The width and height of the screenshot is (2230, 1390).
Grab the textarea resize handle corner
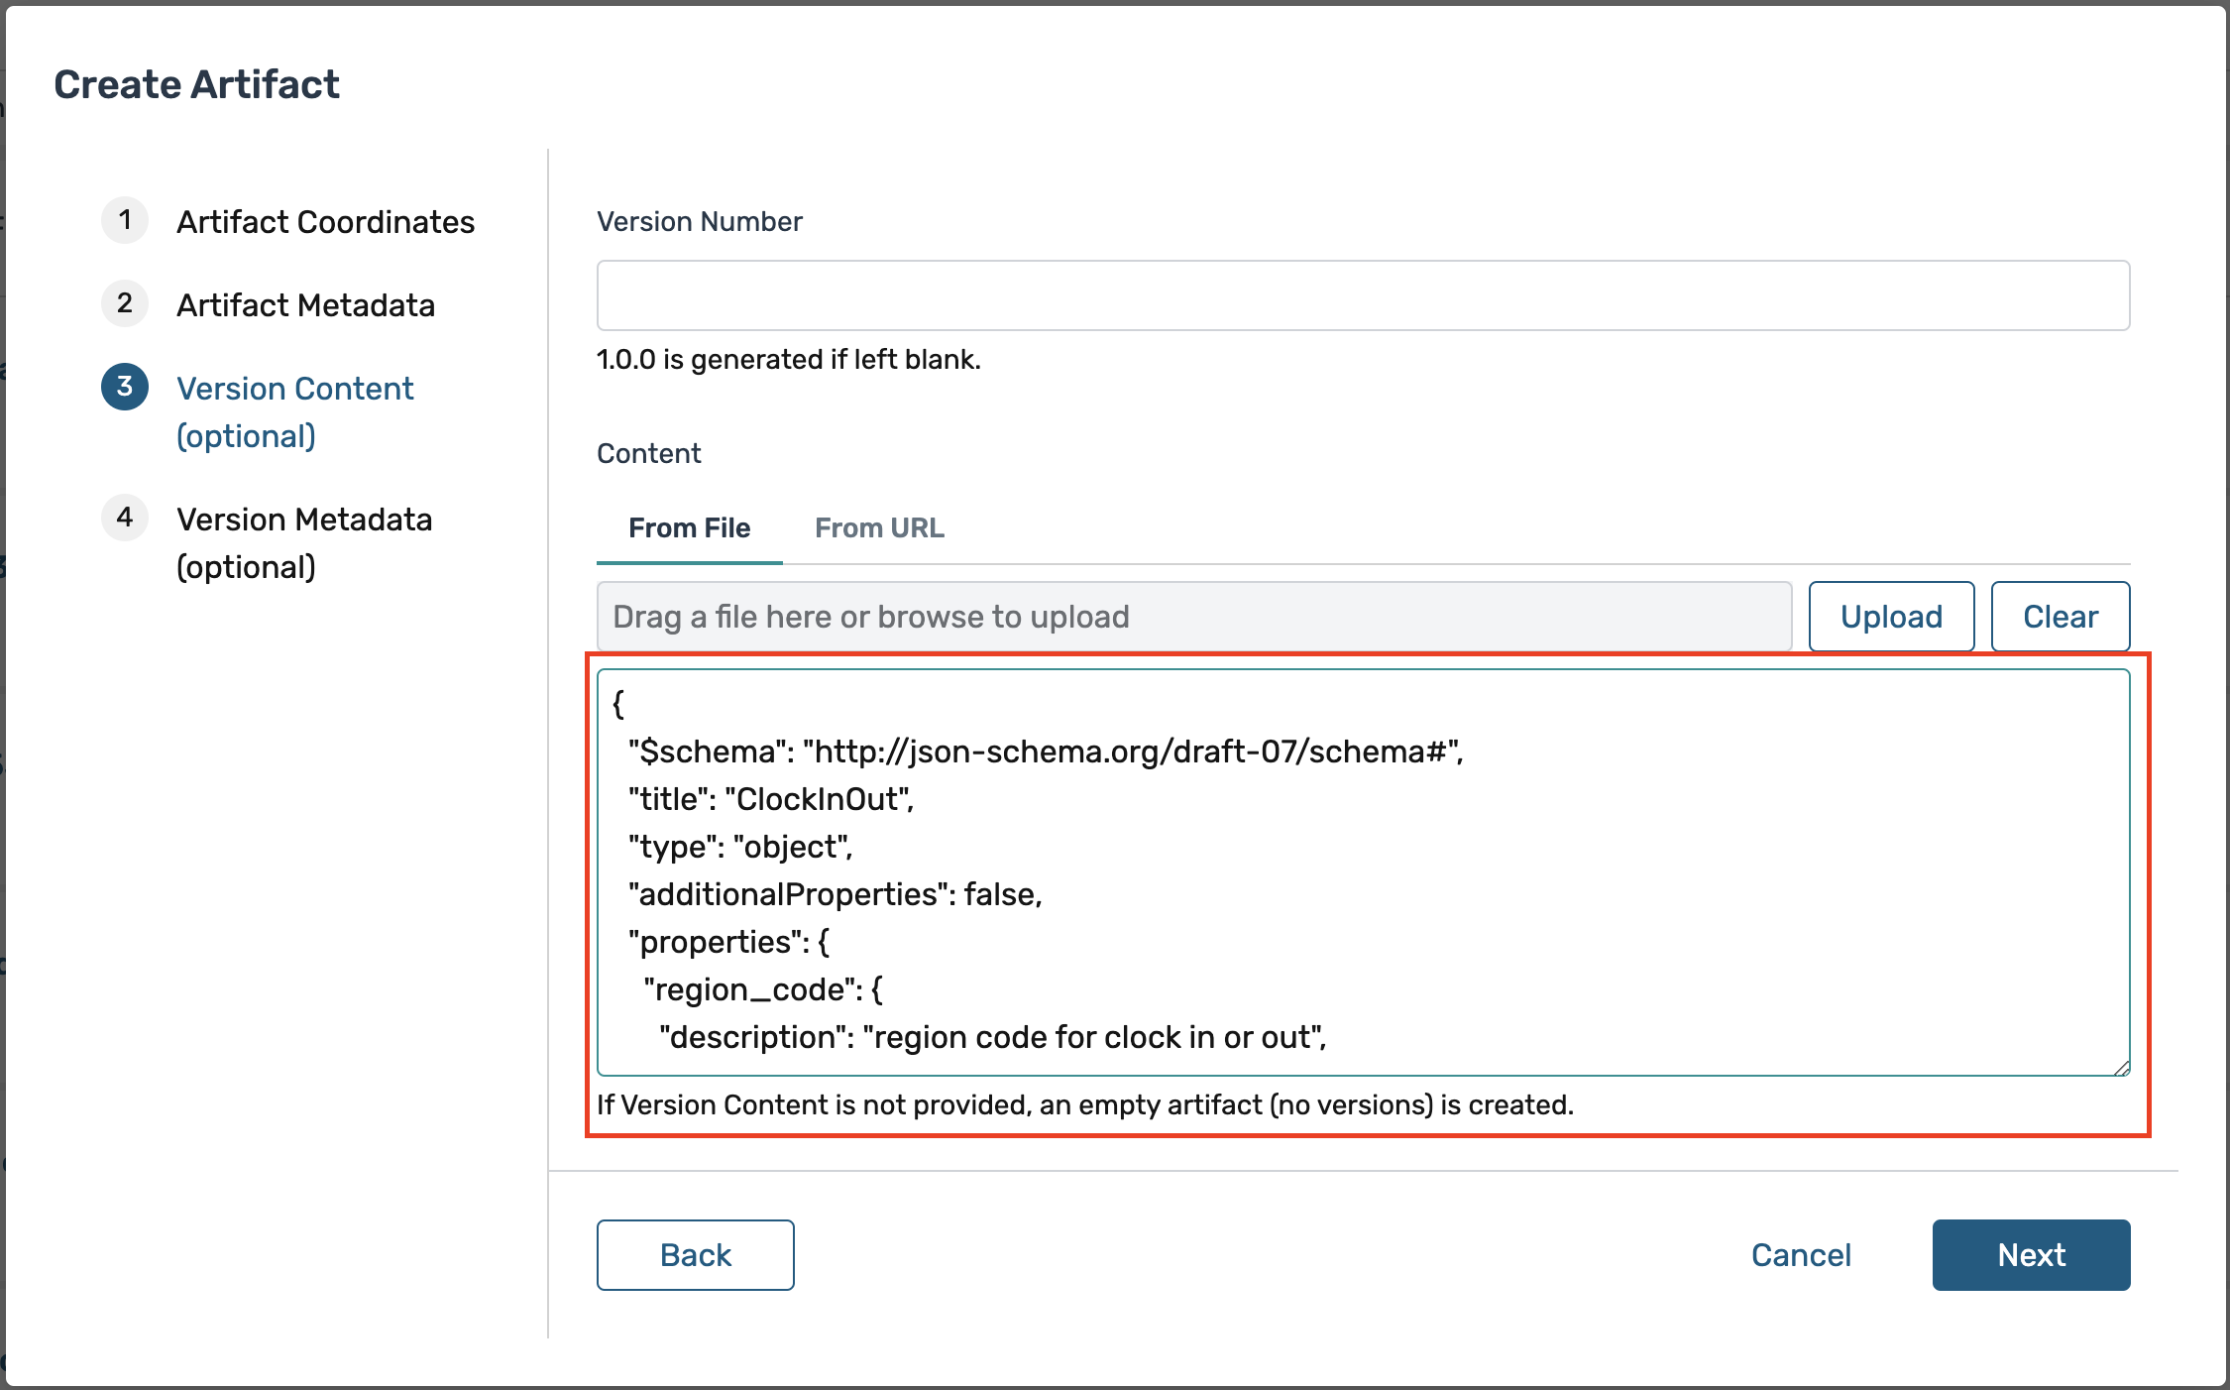point(2121,1068)
